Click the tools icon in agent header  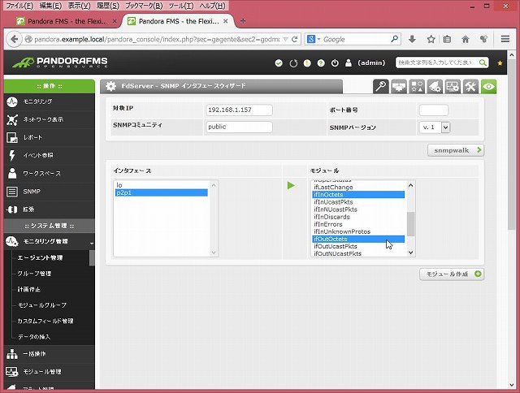[470, 87]
